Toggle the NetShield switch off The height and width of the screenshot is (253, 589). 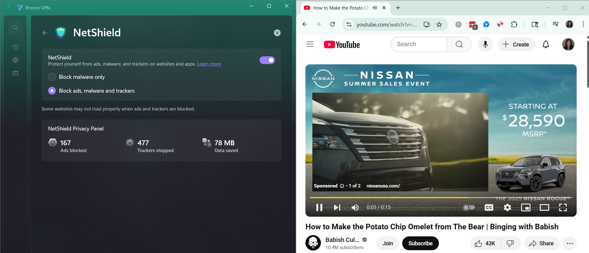[x=267, y=60]
